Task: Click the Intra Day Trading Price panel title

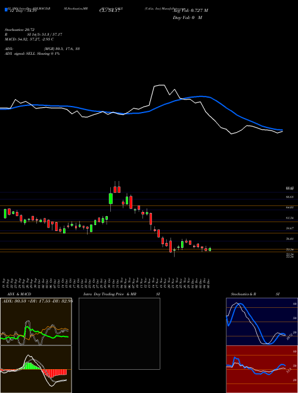Action: point(122,294)
